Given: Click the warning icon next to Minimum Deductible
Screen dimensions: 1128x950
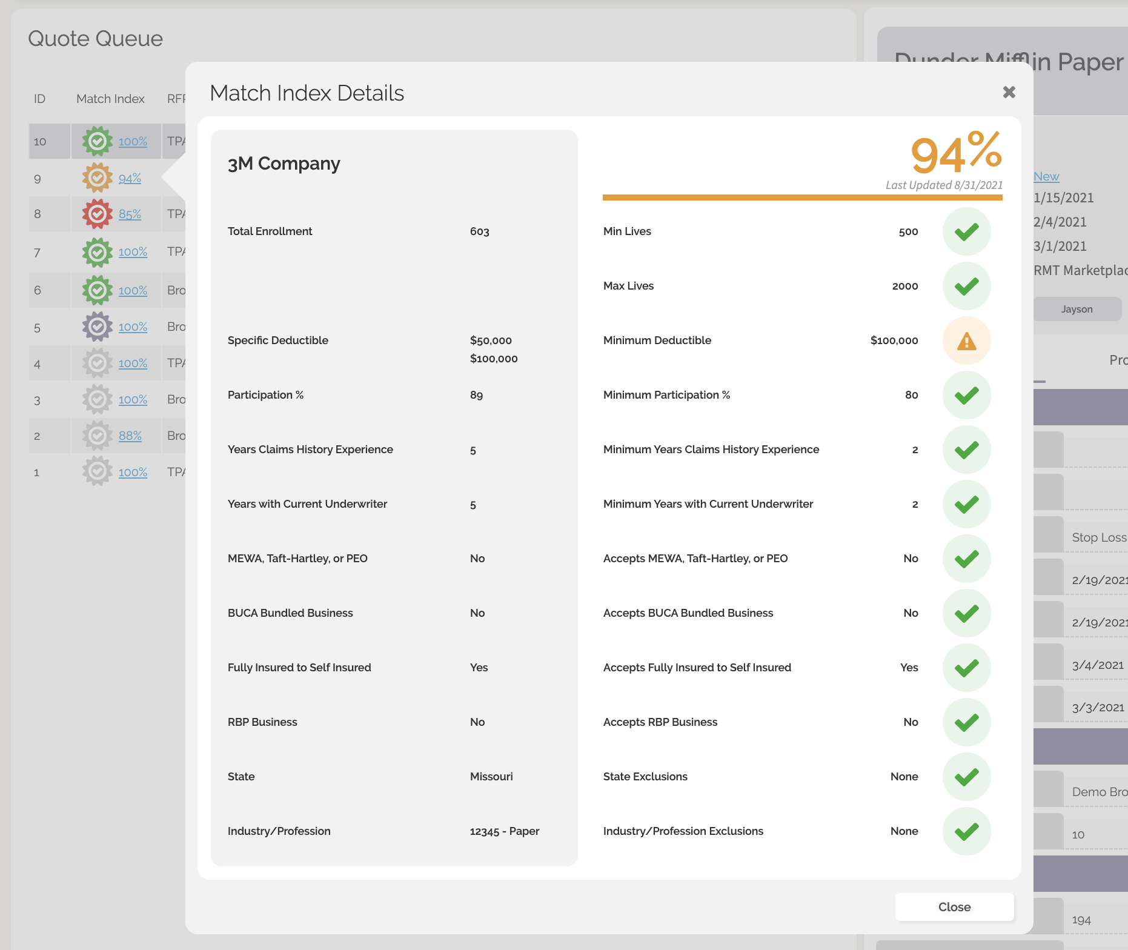Looking at the screenshot, I should (966, 340).
